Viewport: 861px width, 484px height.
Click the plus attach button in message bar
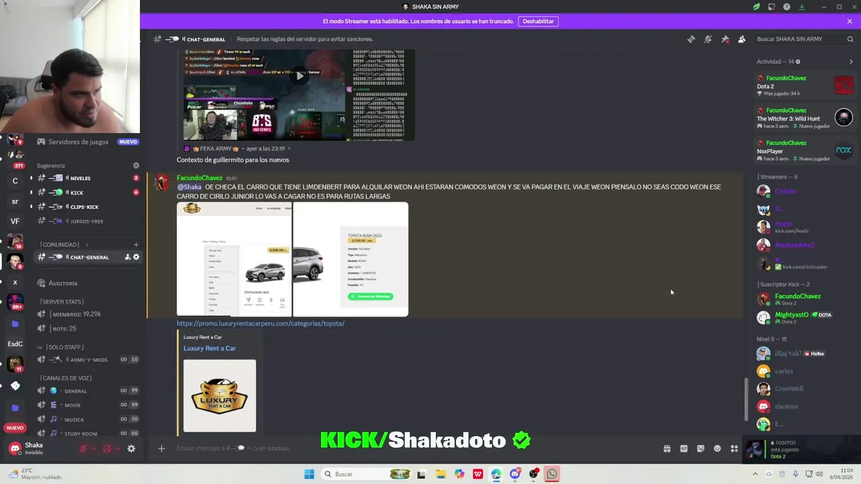pyautogui.click(x=161, y=448)
